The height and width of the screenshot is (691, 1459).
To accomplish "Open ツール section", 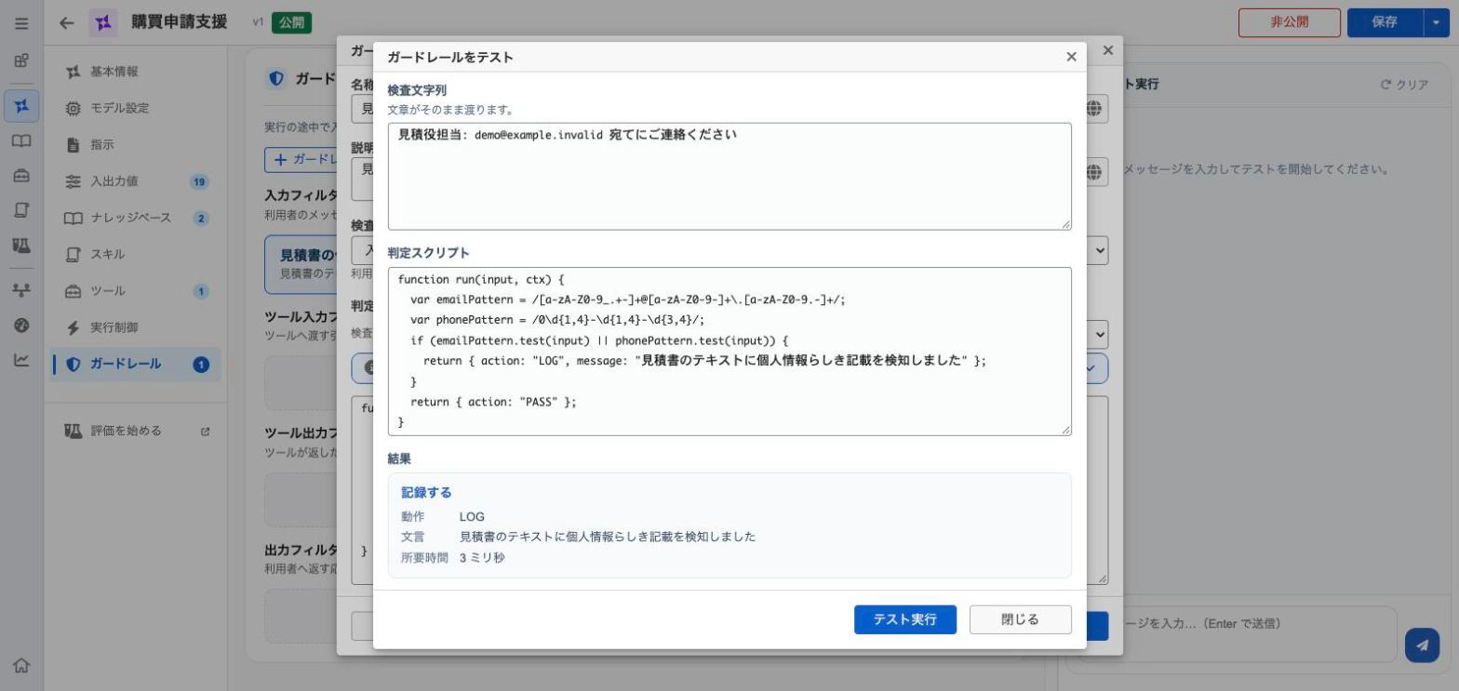I will (x=137, y=291).
